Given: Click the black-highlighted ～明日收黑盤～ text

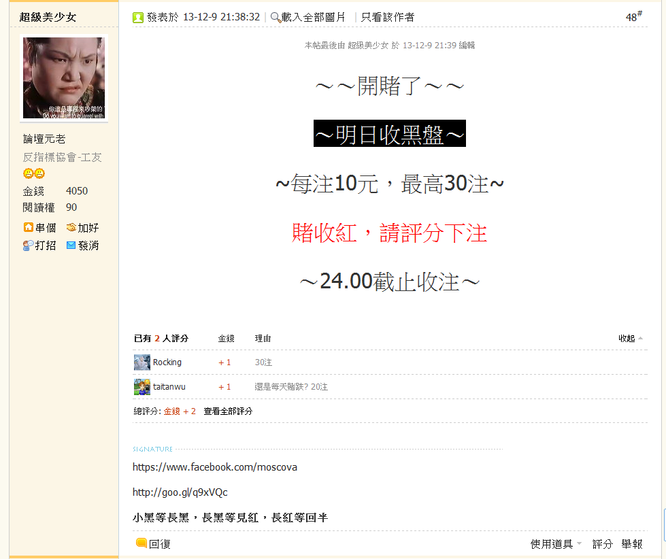Looking at the screenshot, I should [x=390, y=134].
